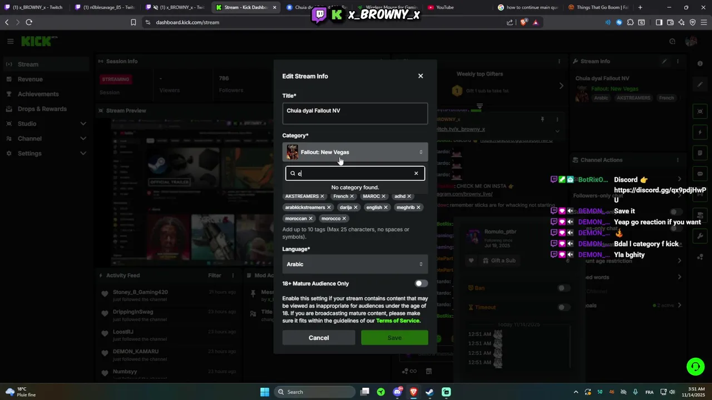Remove the AKSTREAMERS tag
Screen dimensions: 712x400
(x=322, y=196)
